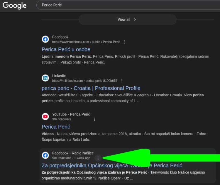Click the Facebook · Radio Našice source label
220x185 pixels.
[x=73, y=153]
